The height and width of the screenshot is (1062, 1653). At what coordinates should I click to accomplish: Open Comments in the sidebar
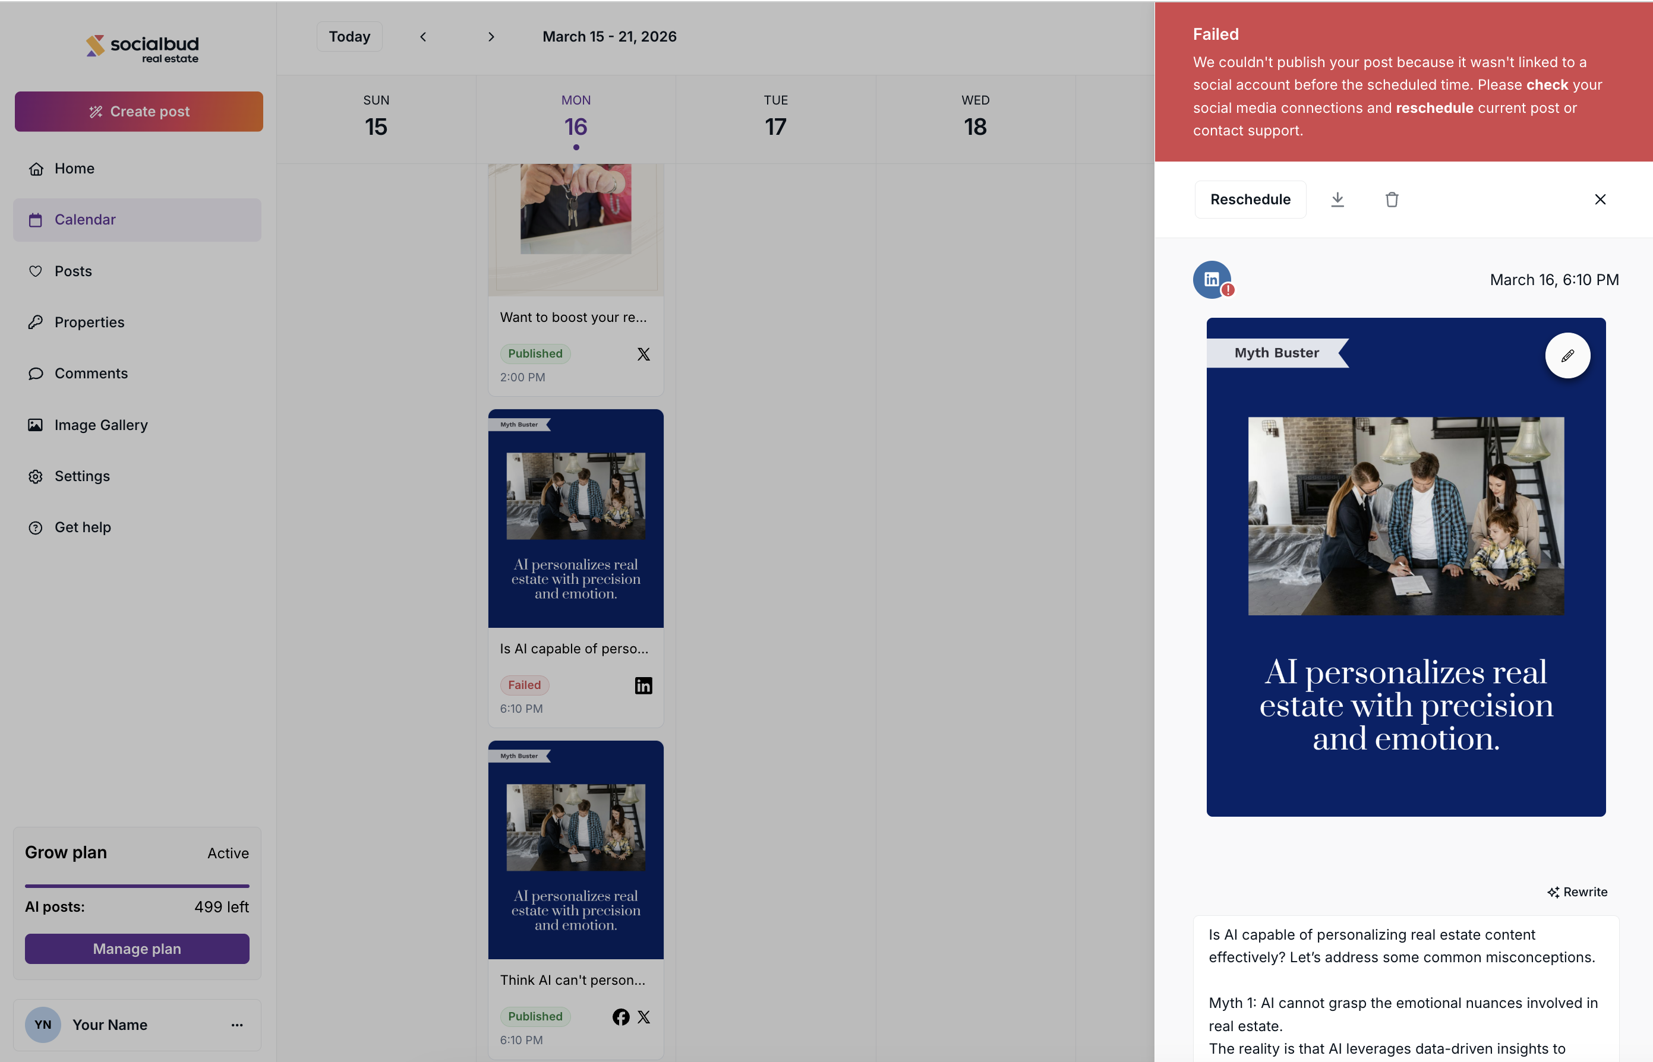coord(90,373)
